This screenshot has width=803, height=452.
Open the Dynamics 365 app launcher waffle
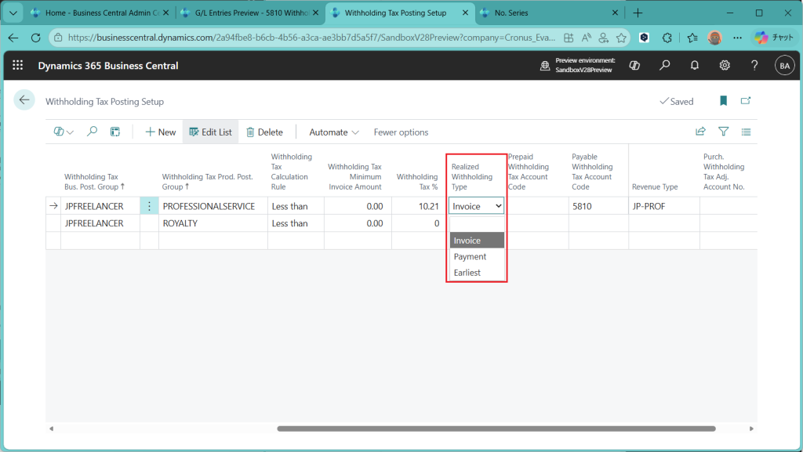point(18,66)
